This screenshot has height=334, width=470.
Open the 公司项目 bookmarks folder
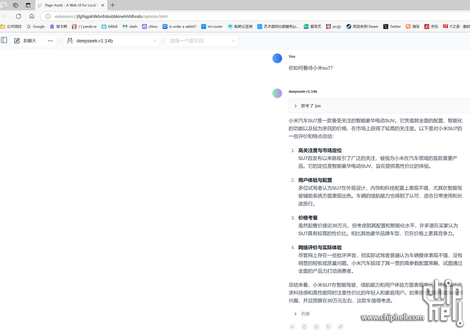(x=11, y=26)
